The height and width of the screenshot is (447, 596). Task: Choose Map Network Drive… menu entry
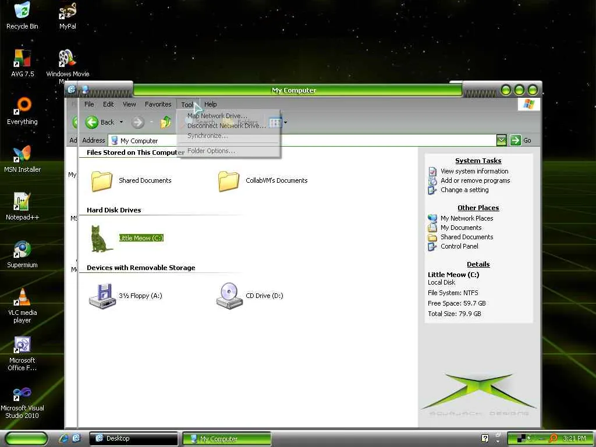point(229,116)
